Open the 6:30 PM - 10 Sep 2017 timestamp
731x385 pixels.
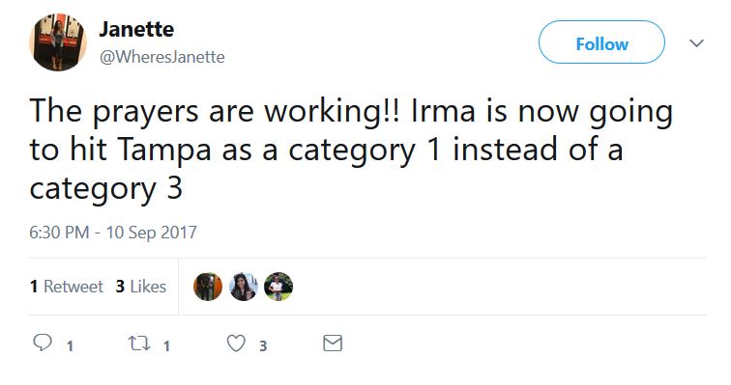[113, 232]
